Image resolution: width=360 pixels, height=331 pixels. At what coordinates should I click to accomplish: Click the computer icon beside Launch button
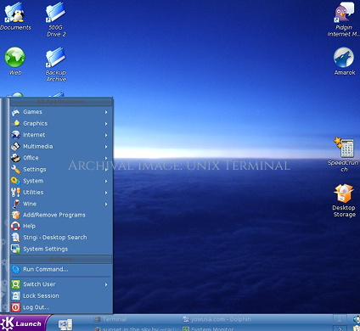[x=65, y=324]
